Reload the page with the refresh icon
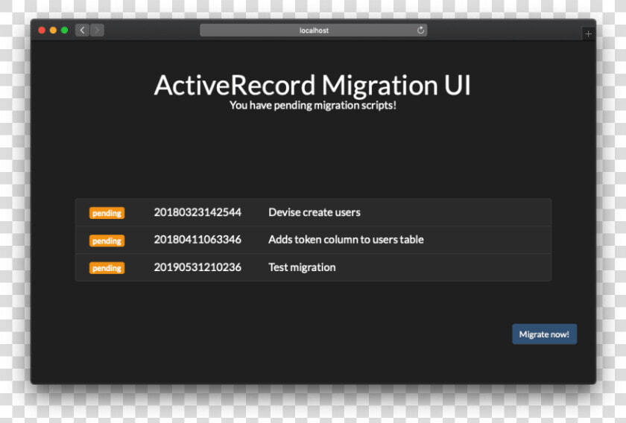626x423 pixels. [x=420, y=30]
